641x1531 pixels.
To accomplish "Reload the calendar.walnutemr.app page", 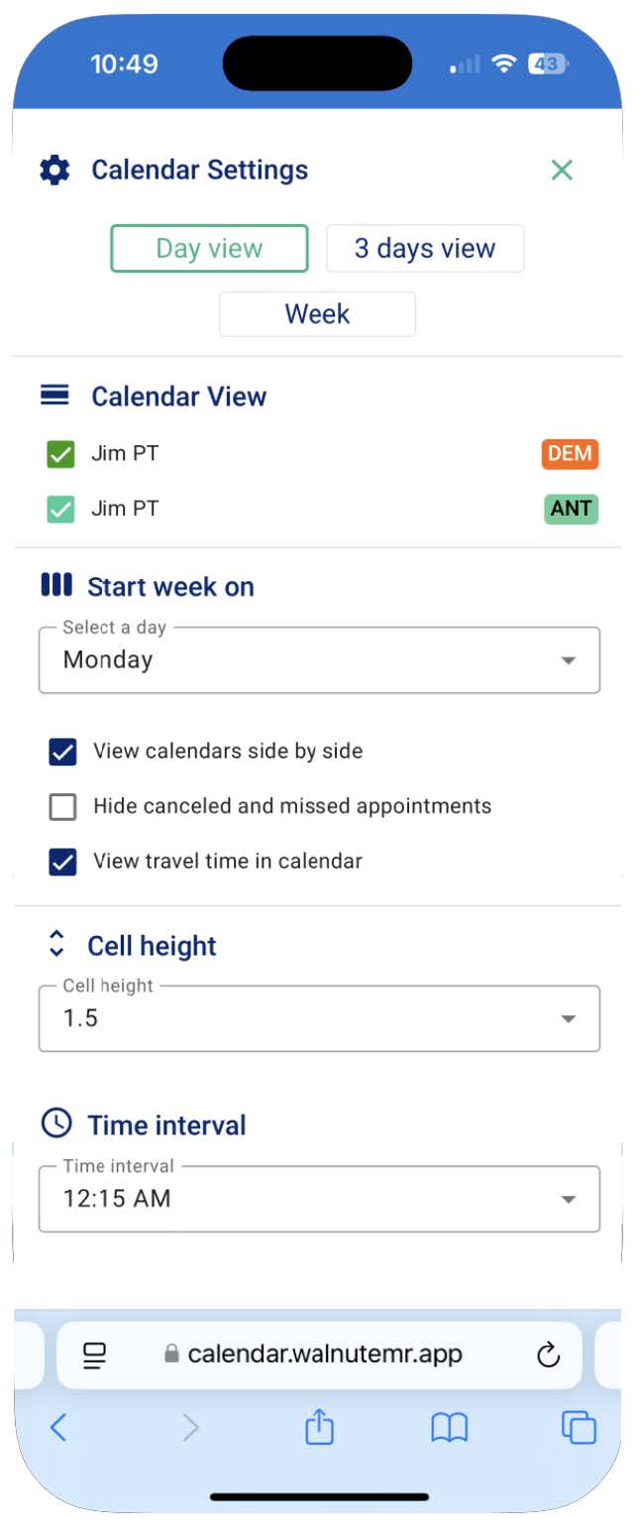I will click(549, 1354).
